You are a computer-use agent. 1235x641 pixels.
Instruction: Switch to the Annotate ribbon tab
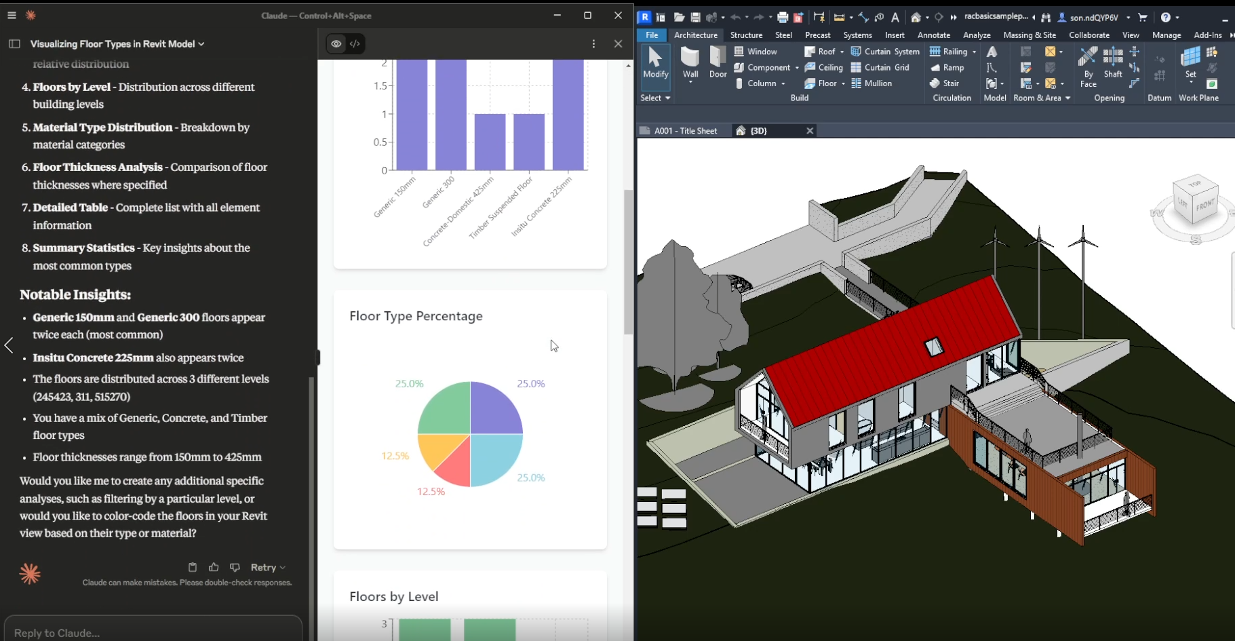click(933, 35)
